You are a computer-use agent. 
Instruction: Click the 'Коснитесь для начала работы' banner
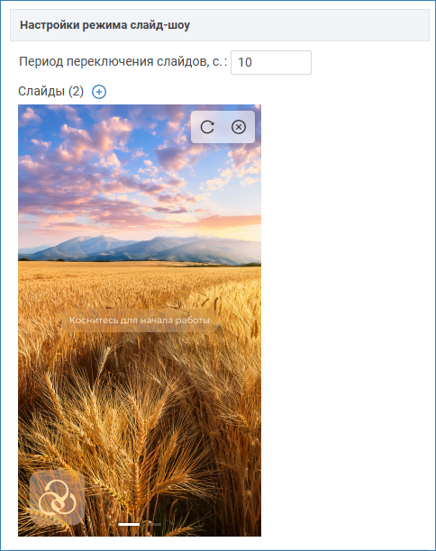[x=140, y=321]
